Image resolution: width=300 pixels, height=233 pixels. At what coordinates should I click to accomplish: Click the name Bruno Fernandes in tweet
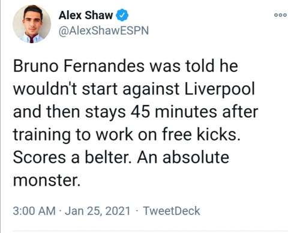(x=79, y=66)
